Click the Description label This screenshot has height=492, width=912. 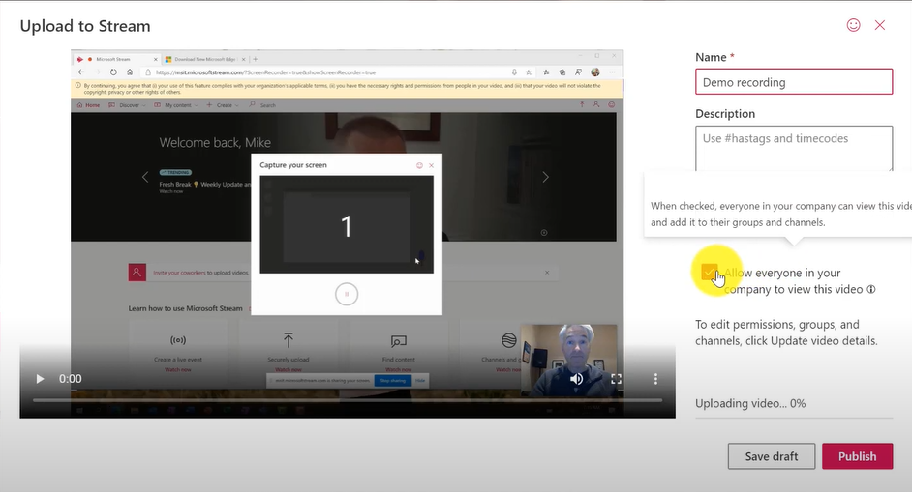[x=725, y=114]
